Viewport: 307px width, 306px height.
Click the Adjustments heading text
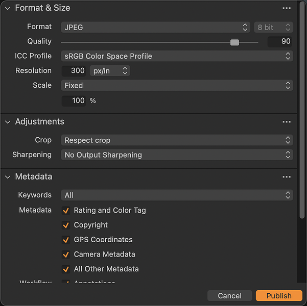coord(39,121)
